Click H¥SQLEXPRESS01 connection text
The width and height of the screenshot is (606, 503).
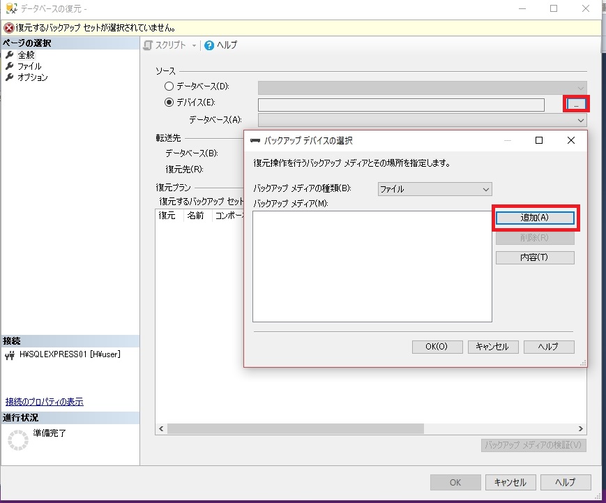coord(70,354)
